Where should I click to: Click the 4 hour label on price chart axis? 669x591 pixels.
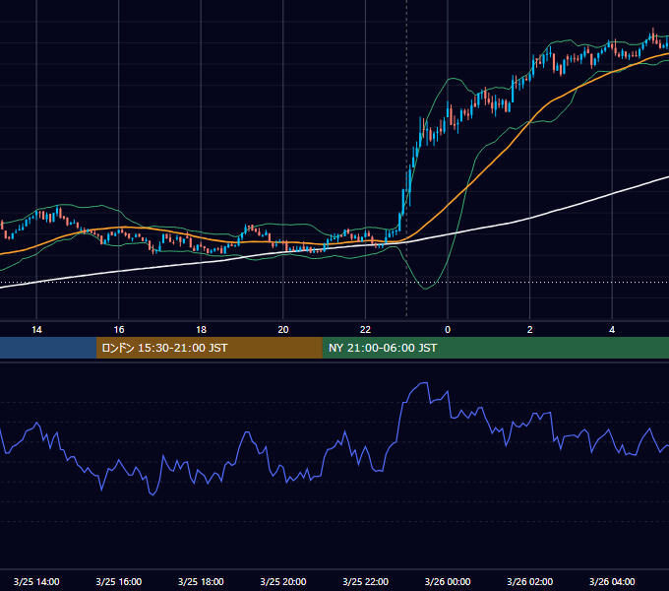612,330
